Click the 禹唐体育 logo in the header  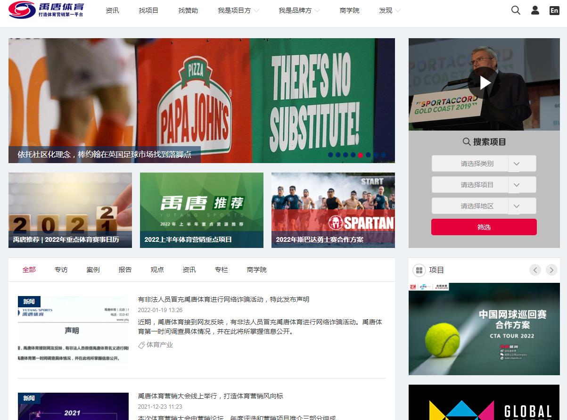click(46, 10)
